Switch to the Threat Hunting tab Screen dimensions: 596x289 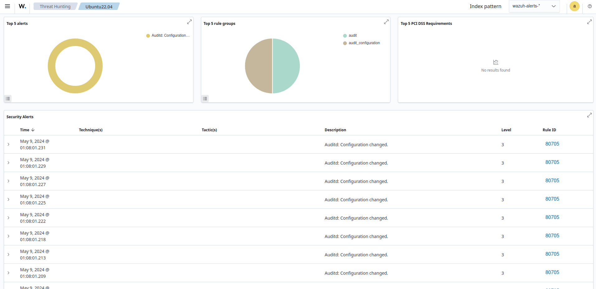(55, 6)
